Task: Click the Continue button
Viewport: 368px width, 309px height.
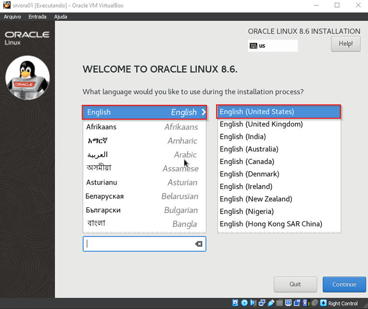Action: [x=345, y=285]
